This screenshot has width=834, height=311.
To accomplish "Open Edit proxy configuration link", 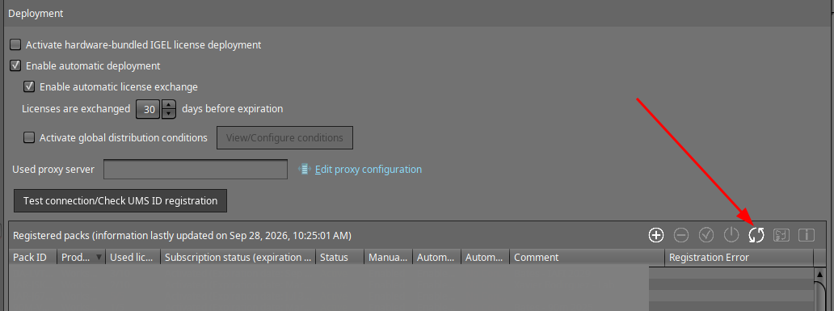I will (369, 169).
